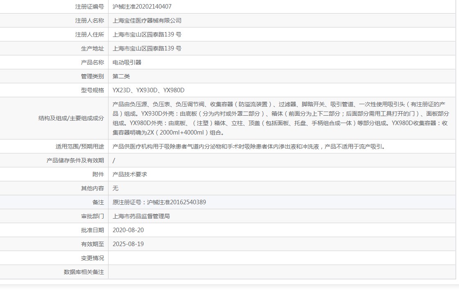Click the 产品名称 row label
This screenshot has height=290, width=459.
click(x=93, y=62)
